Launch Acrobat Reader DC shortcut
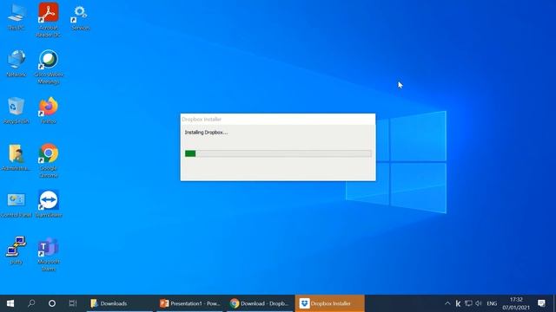The width and height of the screenshot is (556, 312). tap(49, 20)
